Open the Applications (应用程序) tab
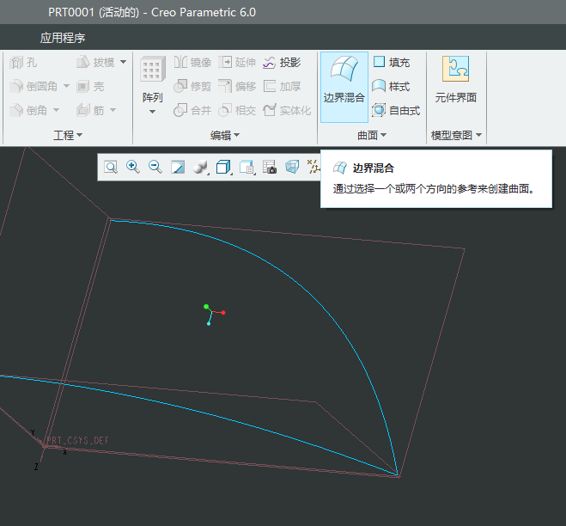Image resolution: width=566 pixels, height=526 pixels. [x=63, y=38]
